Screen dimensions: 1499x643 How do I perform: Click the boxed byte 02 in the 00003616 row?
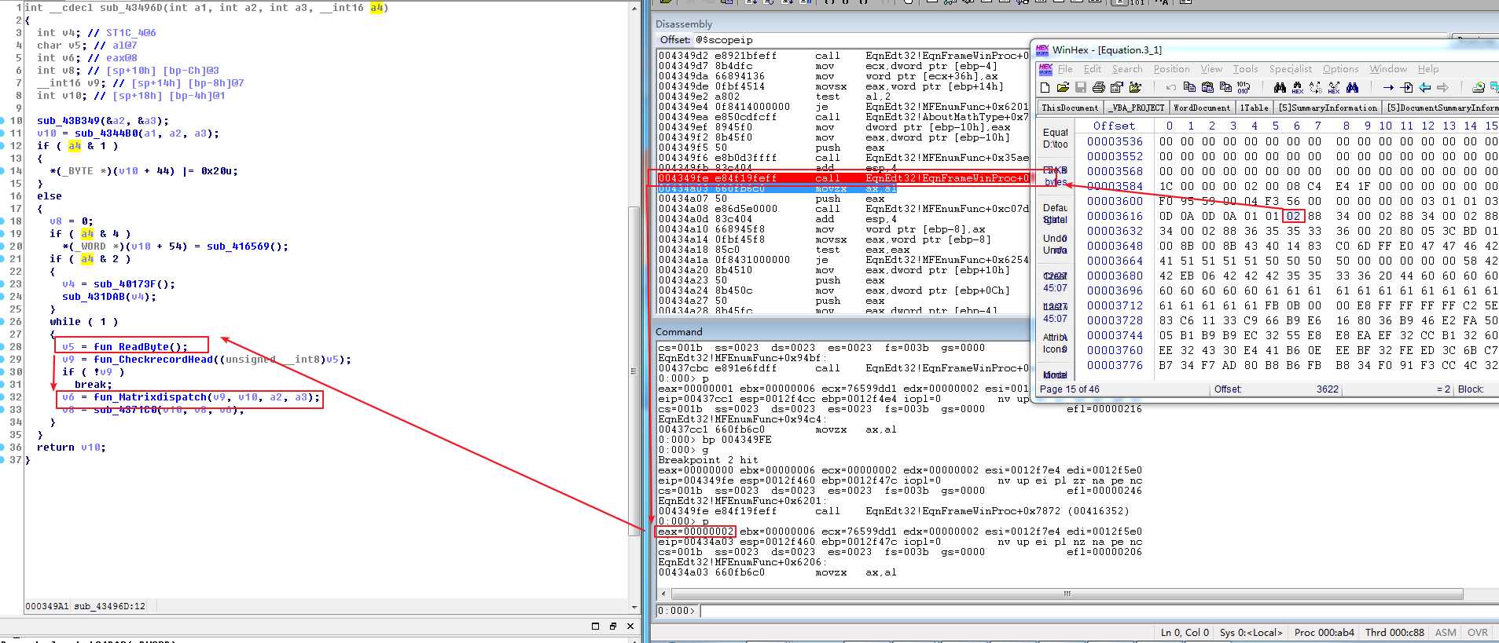1293,216
